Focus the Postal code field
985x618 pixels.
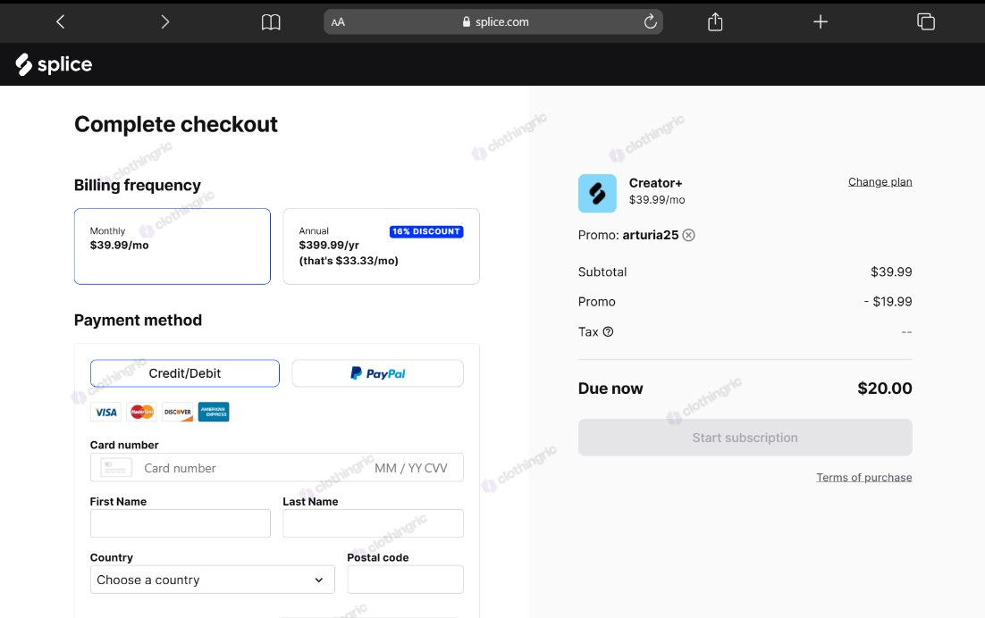[x=405, y=580]
